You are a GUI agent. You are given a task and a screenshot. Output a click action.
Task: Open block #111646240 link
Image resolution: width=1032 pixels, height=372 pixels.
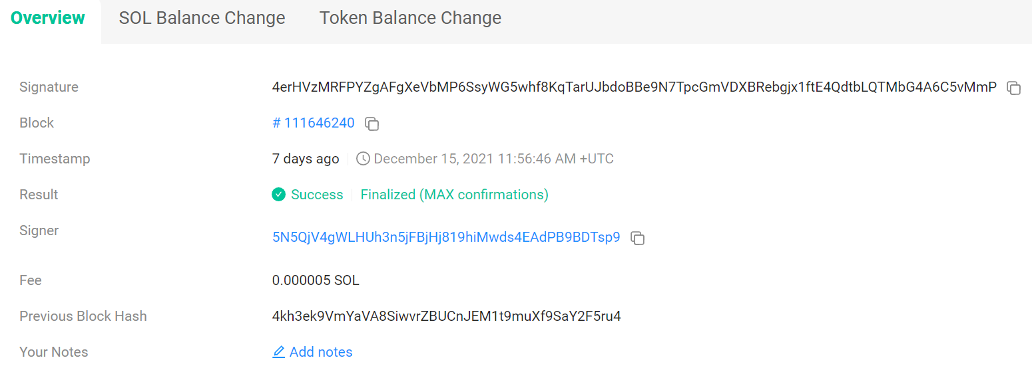pos(314,123)
